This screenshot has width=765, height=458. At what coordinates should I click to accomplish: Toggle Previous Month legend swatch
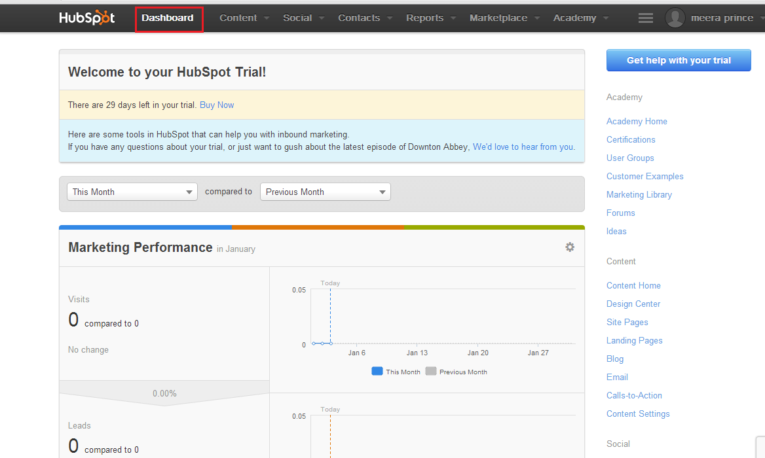[431, 371]
